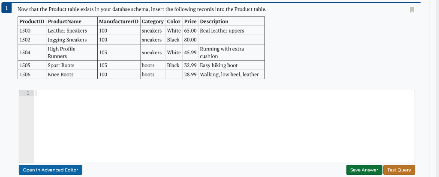Open in Advanced Editor button

click(51, 170)
